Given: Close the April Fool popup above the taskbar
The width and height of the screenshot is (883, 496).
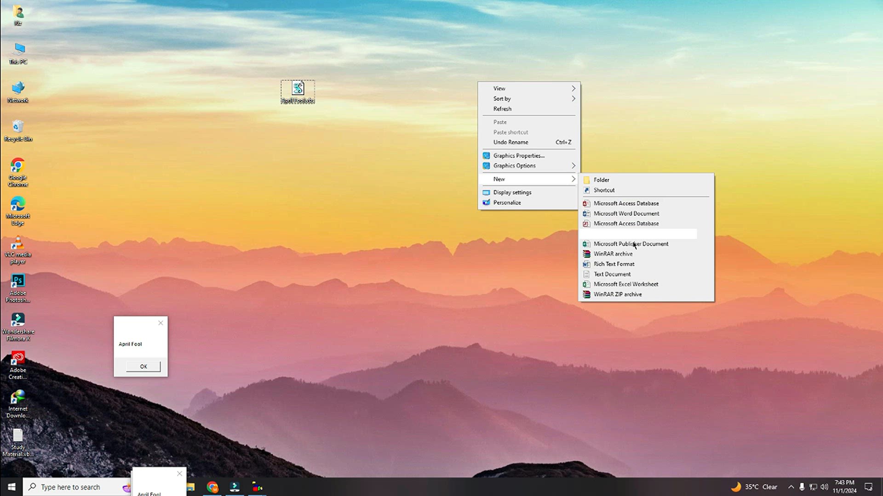Looking at the screenshot, I should pyautogui.click(x=179, y=473).
